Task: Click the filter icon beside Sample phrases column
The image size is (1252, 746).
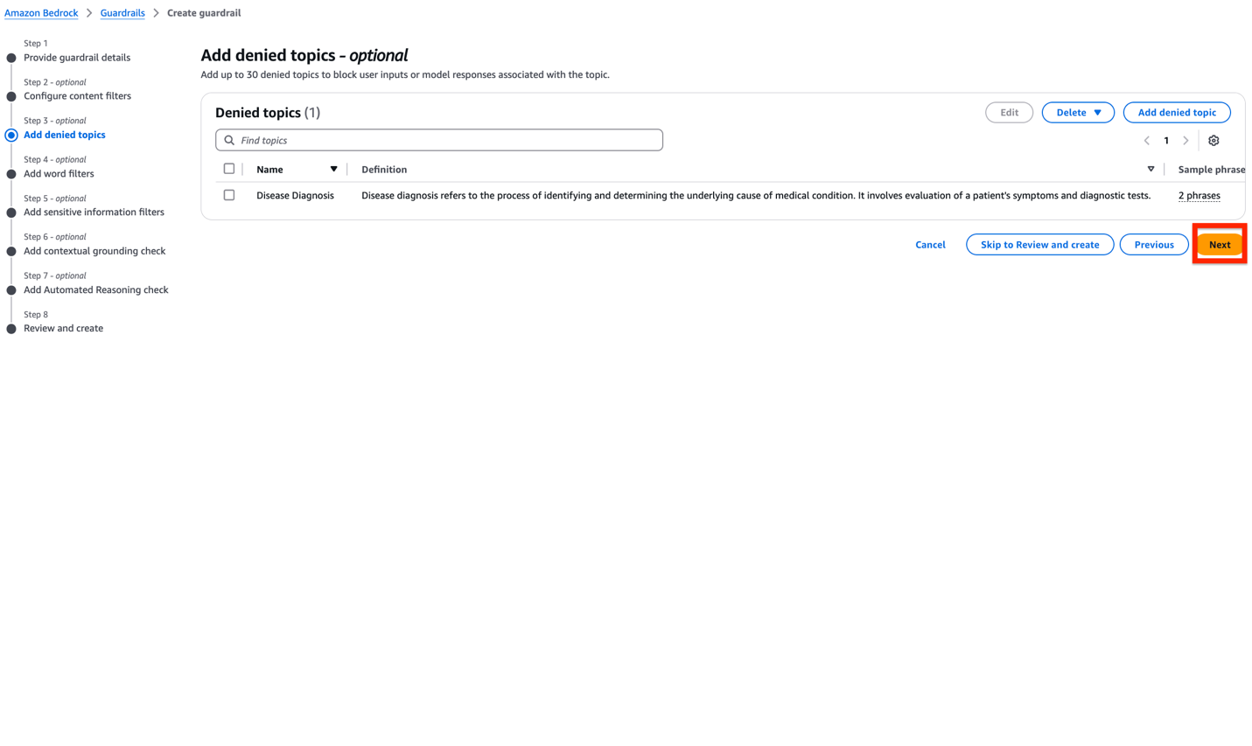Action: [x=1151, y=169]
